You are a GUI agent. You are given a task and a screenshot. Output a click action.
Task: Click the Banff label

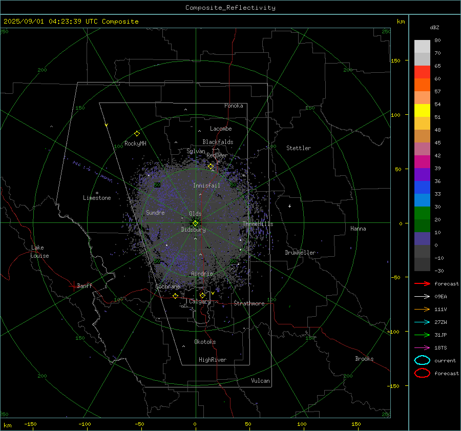[85, 286]
